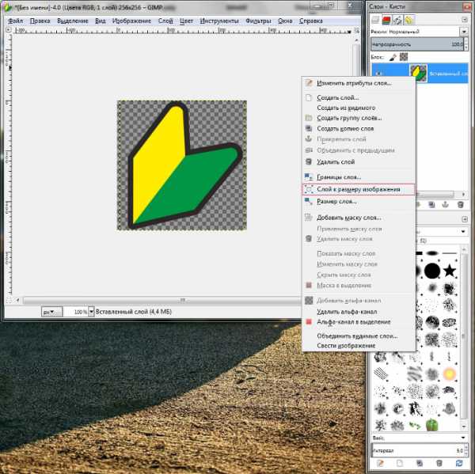Screen dimensions: 475x474
Task: Pick the green pepper brush
Action: tap(432, 425)
